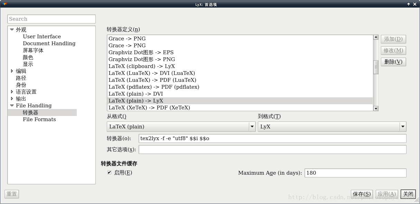Click the 重置 button
This screenshot has height=204, width=420.
coord(12,194)
